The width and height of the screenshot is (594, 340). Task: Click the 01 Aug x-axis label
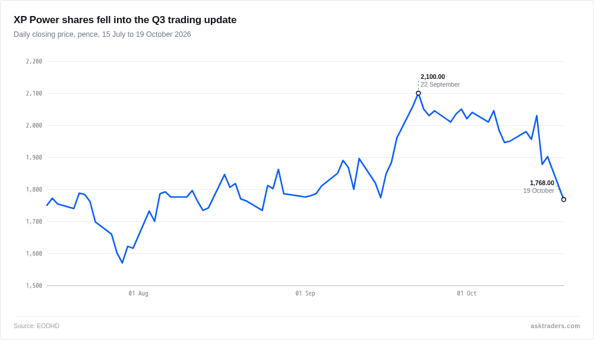138,294
